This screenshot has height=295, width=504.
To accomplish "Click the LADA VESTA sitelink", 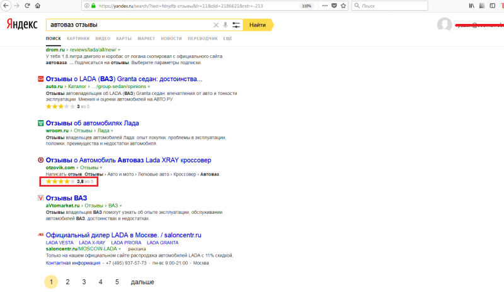I will click(x=59, y=243).
